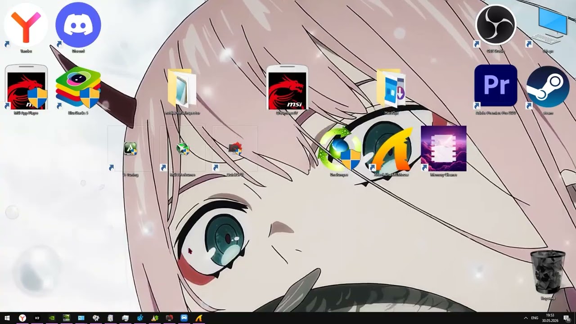Open the notification center with 10 badge
Image resolution: width=576 pixels, height=324 pixels.
pos(567,318)
